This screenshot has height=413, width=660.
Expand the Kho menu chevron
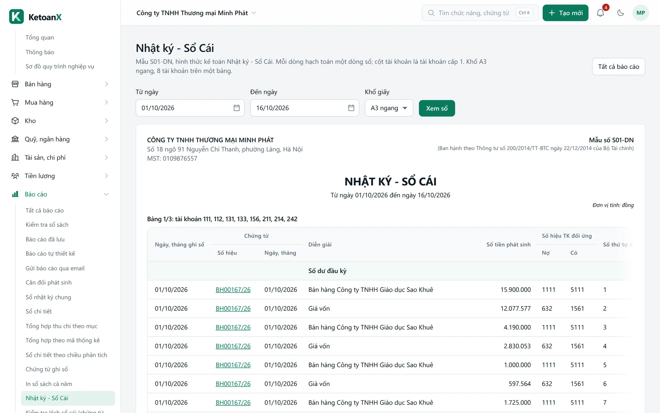(106, 121)
